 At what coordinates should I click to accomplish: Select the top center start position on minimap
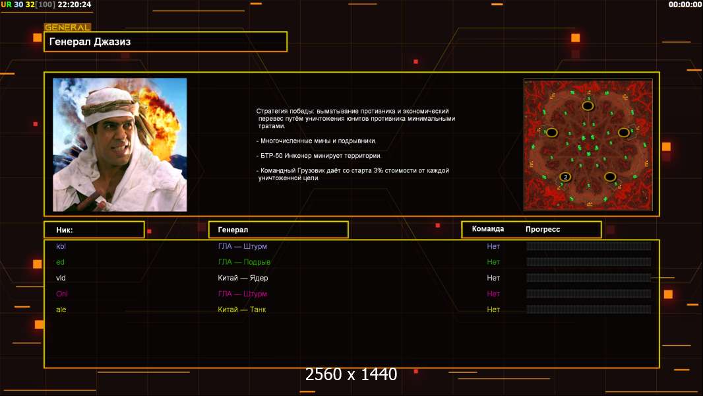pyautogui.click(x=587, y=106)
